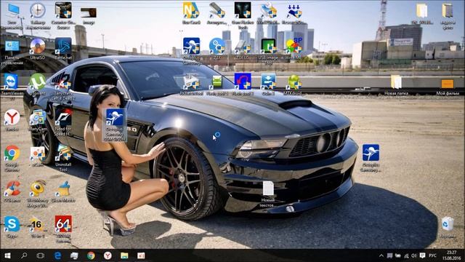Open the CCleaner desktop shortcut
The height and width of the screenshot is (262, 465).
tap(12, 188)
